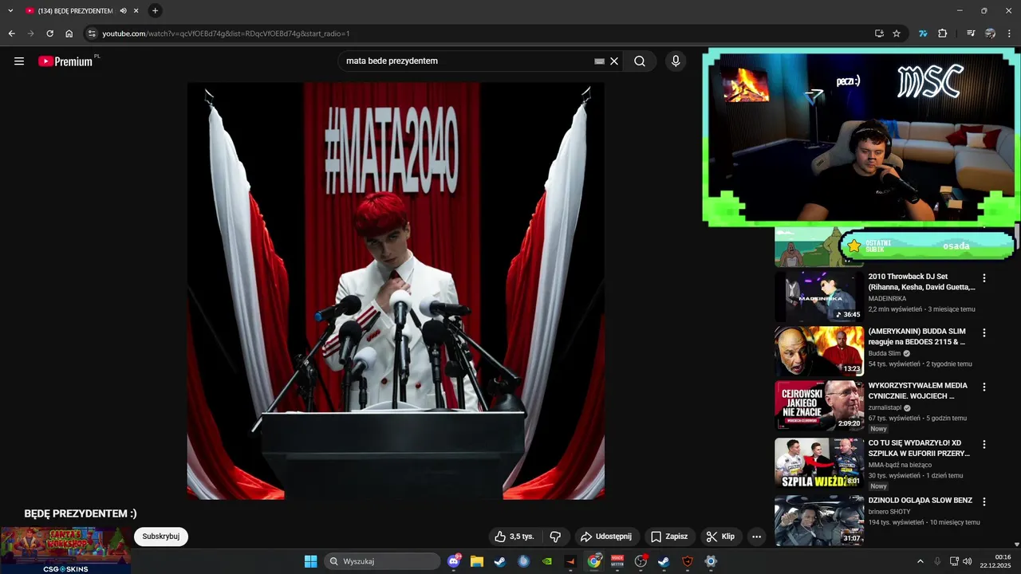Open the DZINOLD OGLĄDA SLOW BENZ thumbnail

coord(819,520)
